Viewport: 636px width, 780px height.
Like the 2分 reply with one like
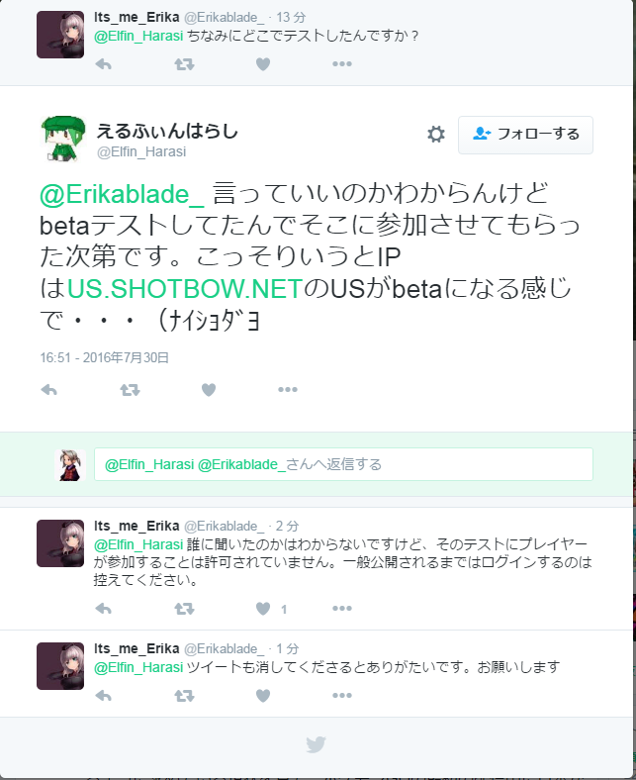pyautogui.click(x=263, y=609)
